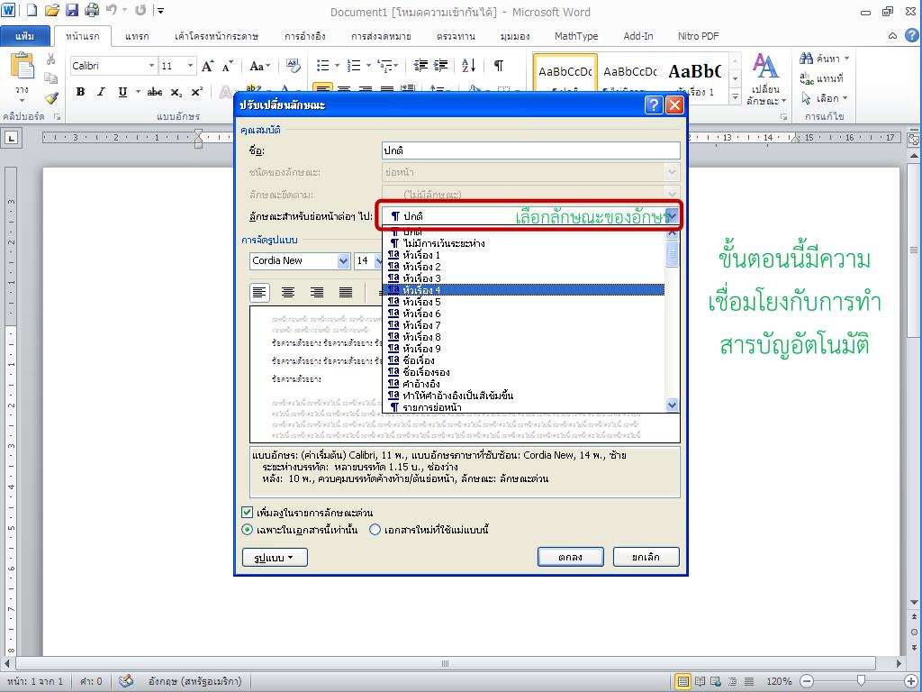Choose 'รายการย่อหน้า' in the style list

(523, 407)
